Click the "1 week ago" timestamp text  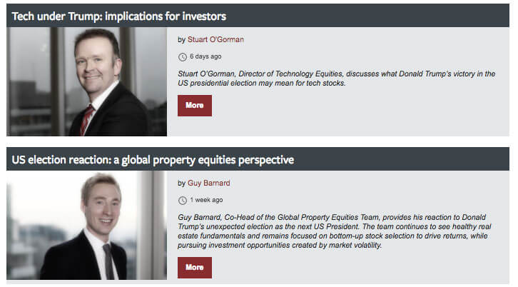(206, 200)
